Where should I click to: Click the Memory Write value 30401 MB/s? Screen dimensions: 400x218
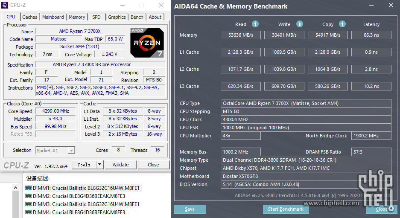(x=284, y=35)
